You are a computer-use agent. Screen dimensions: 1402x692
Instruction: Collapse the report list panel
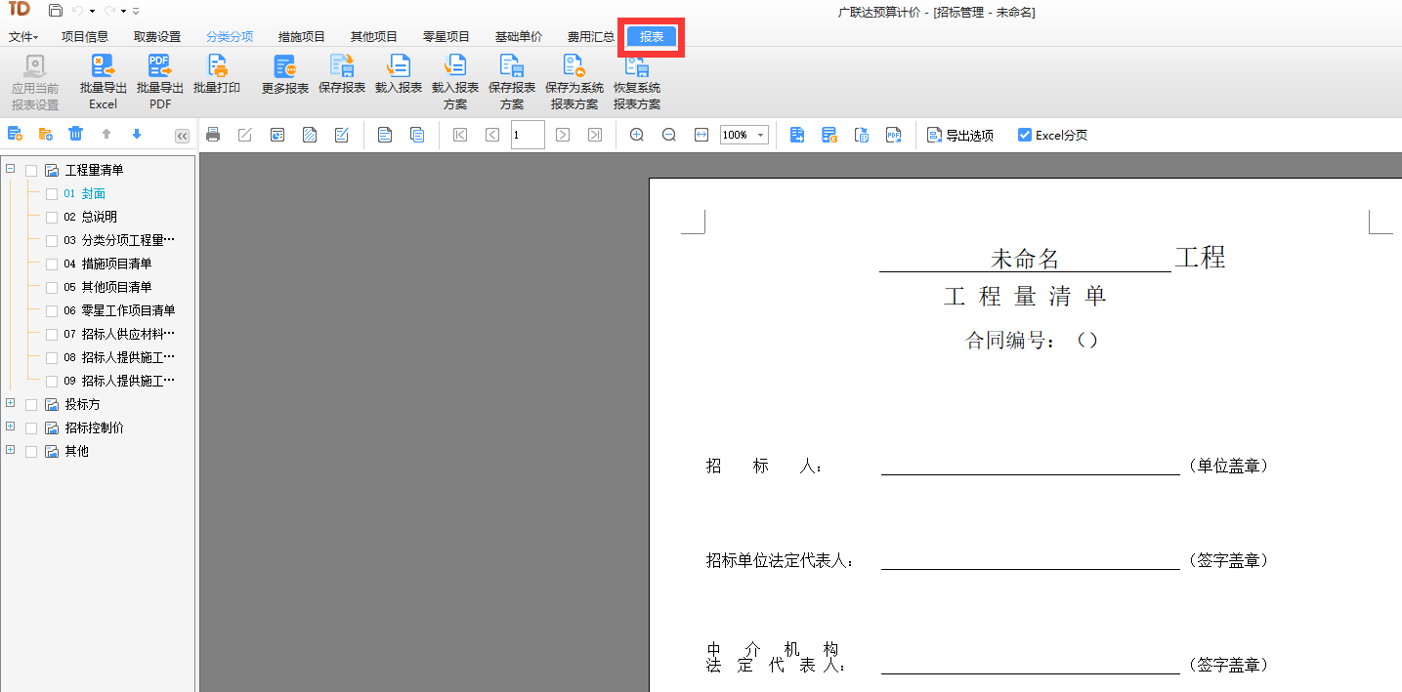click(x=181, y=136)
